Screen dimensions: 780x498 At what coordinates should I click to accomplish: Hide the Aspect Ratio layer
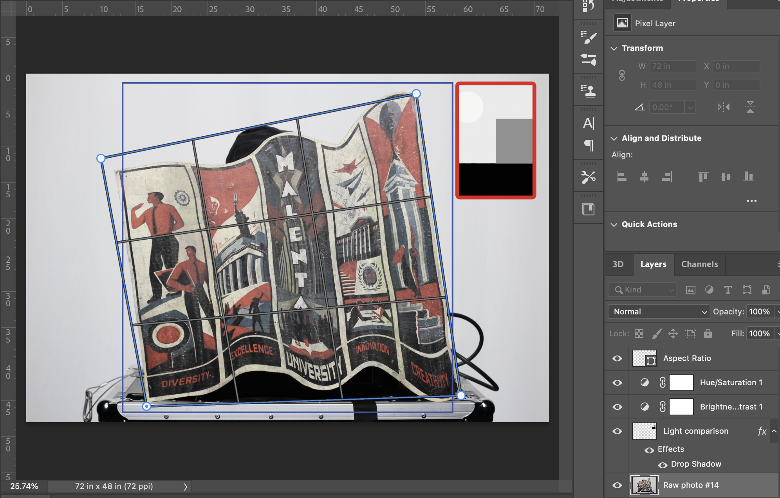[x=617, y=358]
